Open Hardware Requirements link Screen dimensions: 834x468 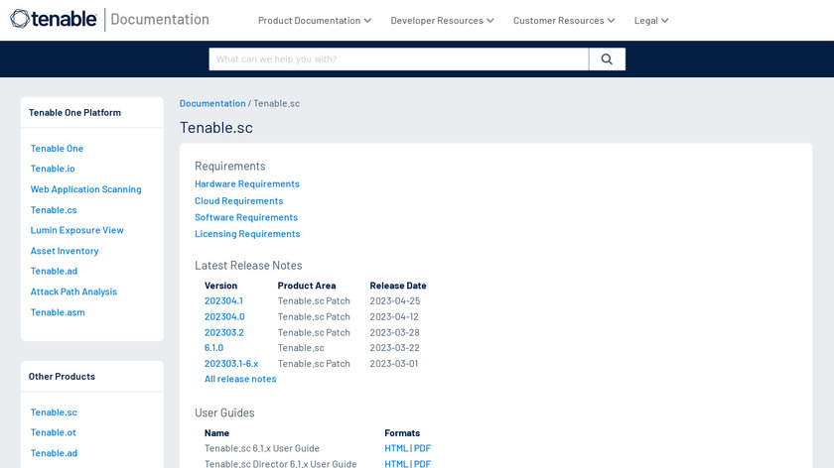247,183
